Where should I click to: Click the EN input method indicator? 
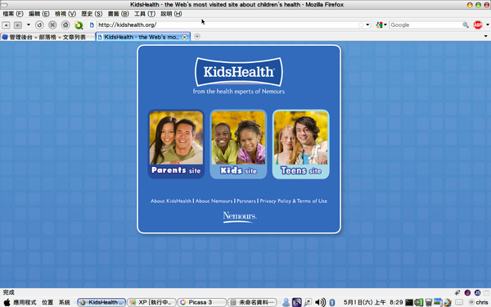coord(296,302)
